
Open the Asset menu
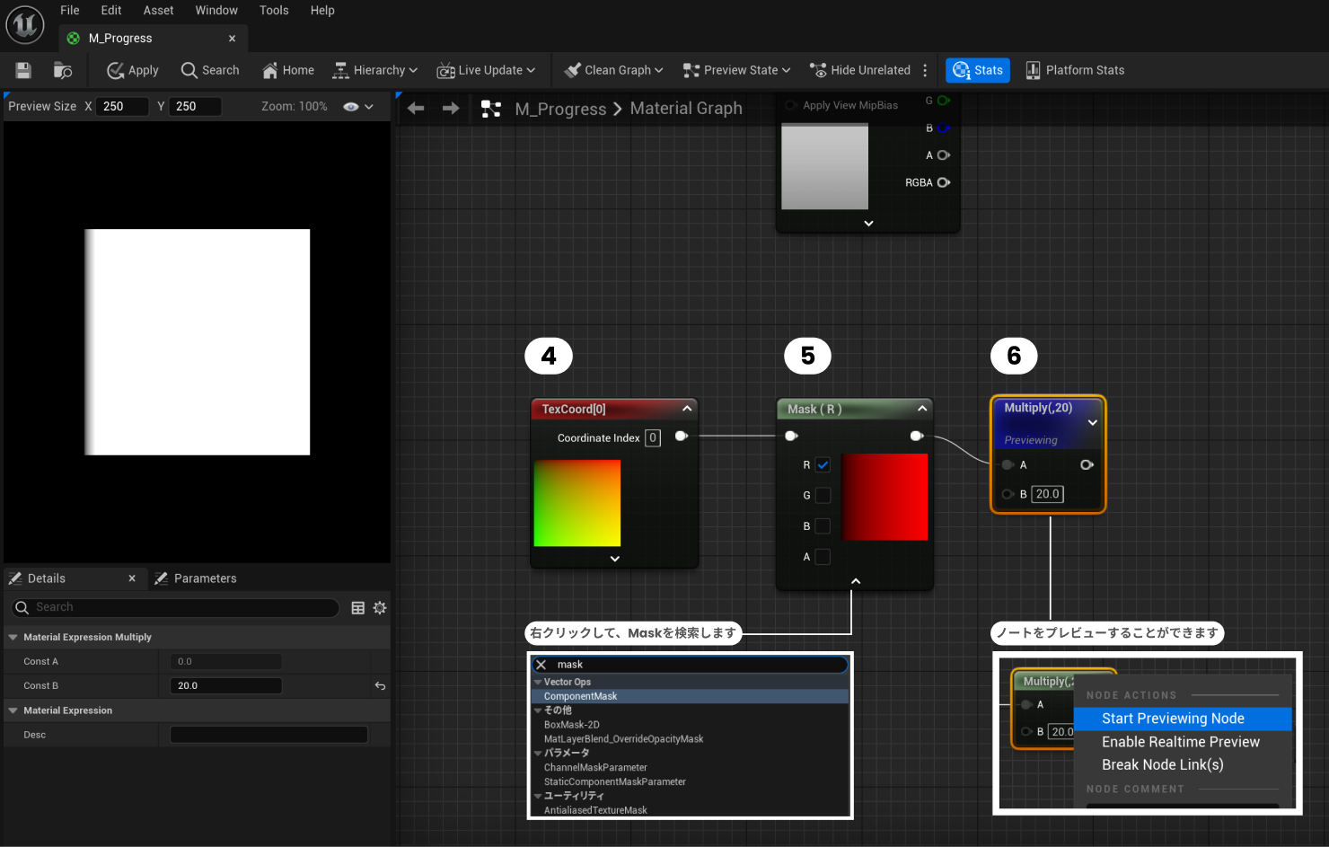[x=158, y=11]
